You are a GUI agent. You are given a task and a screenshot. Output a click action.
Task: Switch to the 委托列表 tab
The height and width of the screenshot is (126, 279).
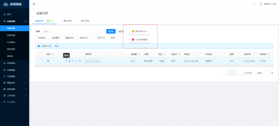(x=68, y=21)
